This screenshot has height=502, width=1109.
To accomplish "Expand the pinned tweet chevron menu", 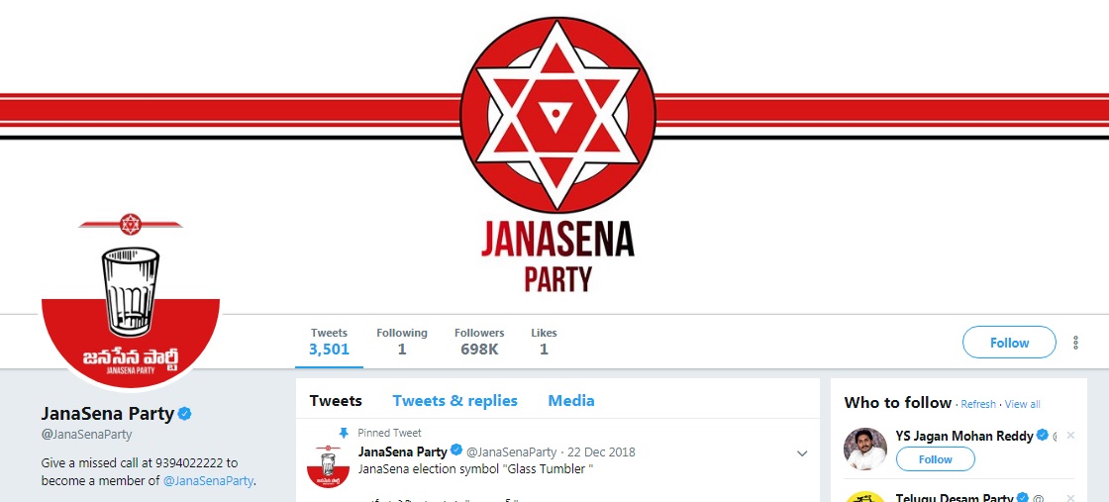I will 802,453.
